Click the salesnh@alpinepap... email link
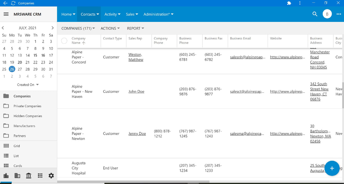Image resolution: width=344 pixels, height=184 pixels. (x=248, y=57)
